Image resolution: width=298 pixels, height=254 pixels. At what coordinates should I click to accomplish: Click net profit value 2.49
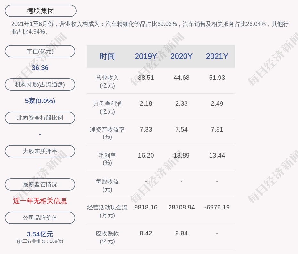(217, 103)
